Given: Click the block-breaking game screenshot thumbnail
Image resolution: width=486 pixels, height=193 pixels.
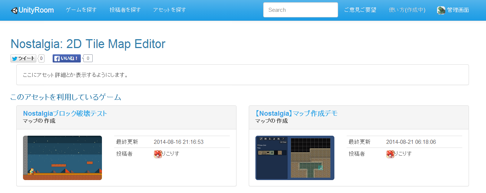Looking at the screenshot, I should tap(62, 158).
